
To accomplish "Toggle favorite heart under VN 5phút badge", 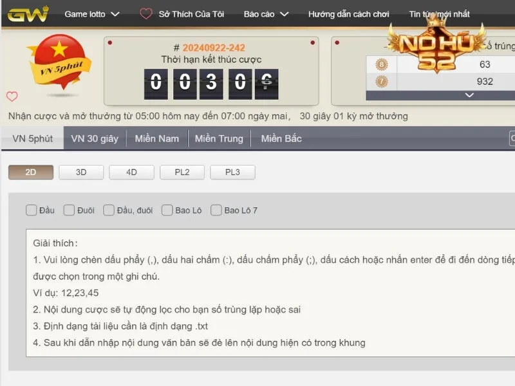I will click(x=12, y=96).
